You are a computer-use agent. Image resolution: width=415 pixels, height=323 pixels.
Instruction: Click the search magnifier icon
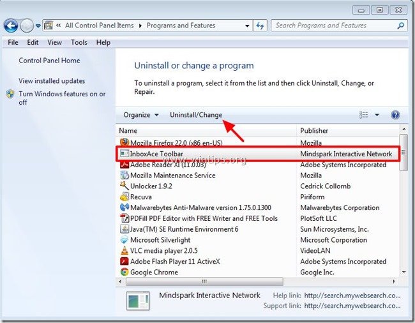401,26
